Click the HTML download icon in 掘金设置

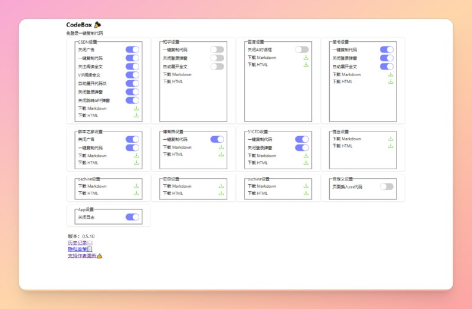point(391,146)
